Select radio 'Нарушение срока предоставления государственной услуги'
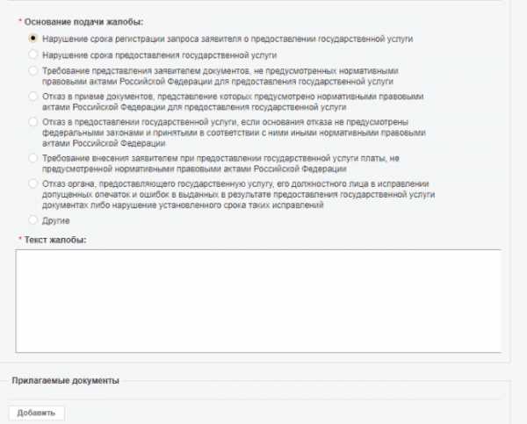The height and width of the screenshot is (424, 527). (x=33, y=54)
